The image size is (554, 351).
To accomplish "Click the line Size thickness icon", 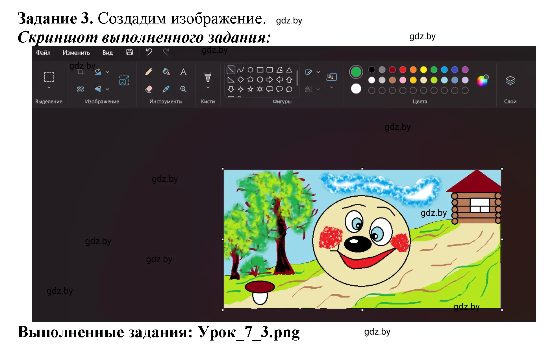I will pyautogui.click(x=331, y=77).
